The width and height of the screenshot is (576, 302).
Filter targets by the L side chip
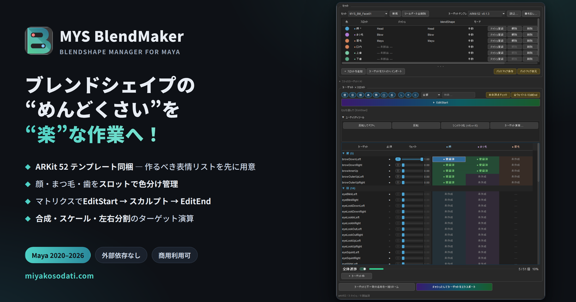click(x=401, y=95)
